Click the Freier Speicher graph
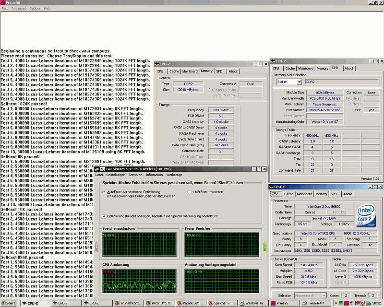This screenshot has height=307, width=384. click(222, 245)
